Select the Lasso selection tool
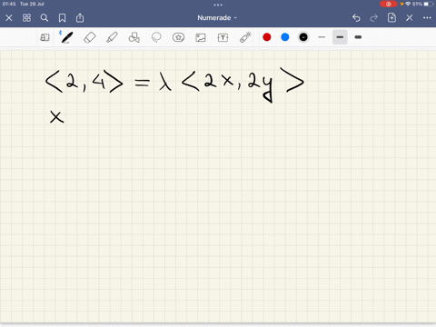 click(156, 37)
